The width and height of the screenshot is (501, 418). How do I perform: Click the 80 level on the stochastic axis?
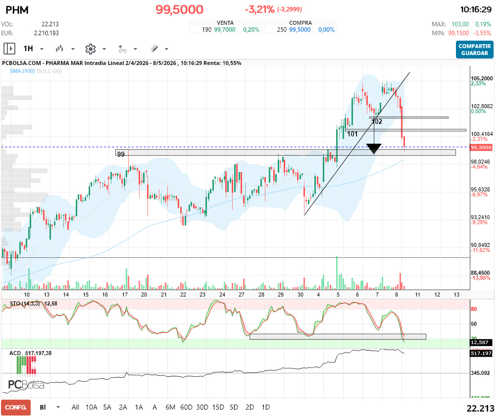coord(473,309)
